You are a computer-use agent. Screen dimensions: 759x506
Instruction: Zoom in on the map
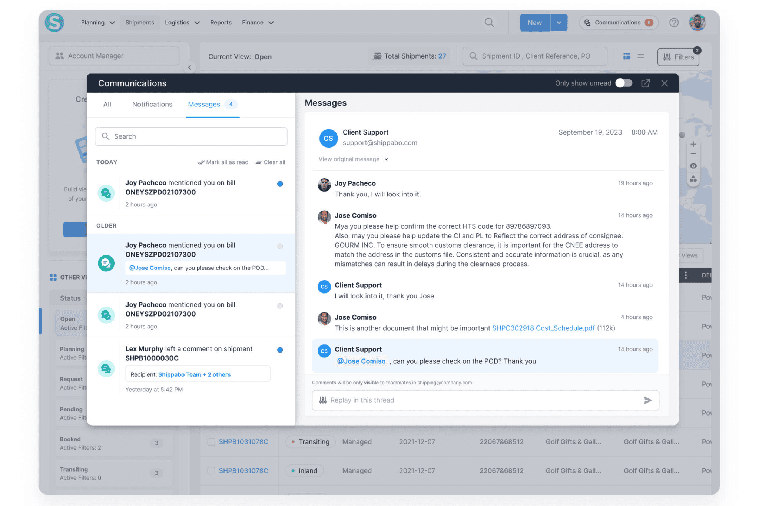(693, 144)
